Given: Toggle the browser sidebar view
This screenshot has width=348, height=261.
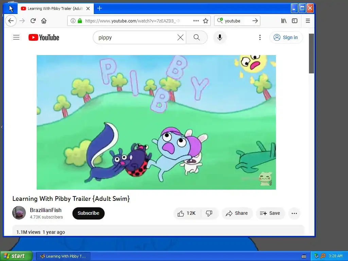Looking at the screenshot, I should pyautogui.click(x=295, y=21).
